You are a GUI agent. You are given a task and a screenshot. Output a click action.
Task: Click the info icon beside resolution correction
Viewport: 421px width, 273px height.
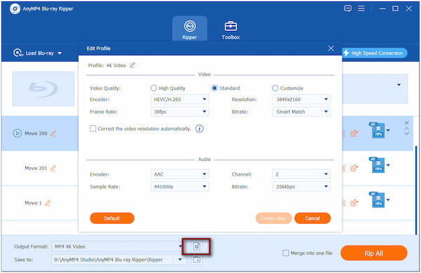[199, 129]
